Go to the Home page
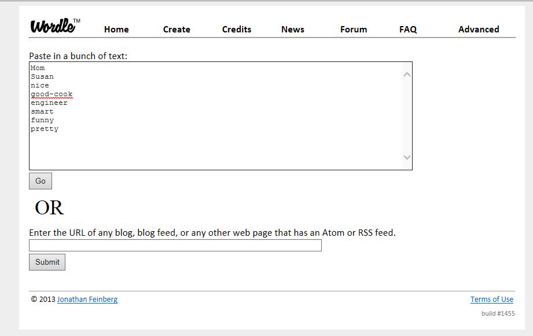Screen dimensions: 533x336 [116, 30]
